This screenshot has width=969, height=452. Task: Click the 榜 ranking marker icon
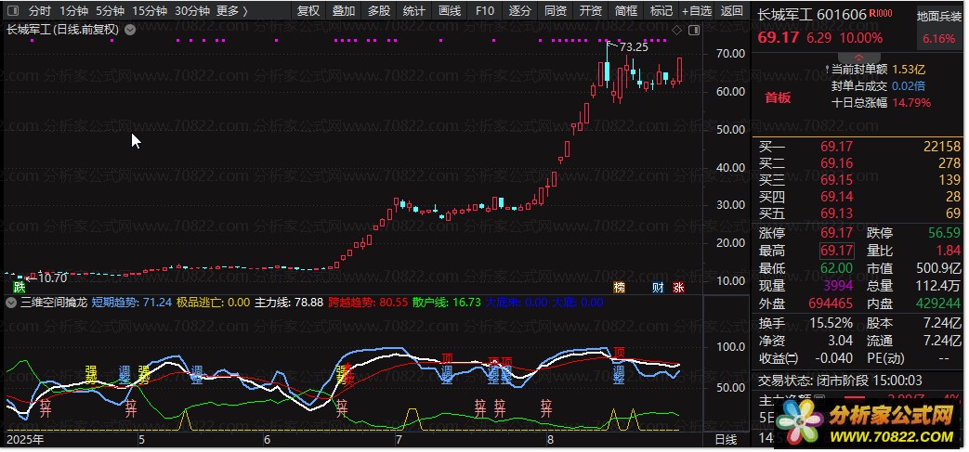[620, 287]
